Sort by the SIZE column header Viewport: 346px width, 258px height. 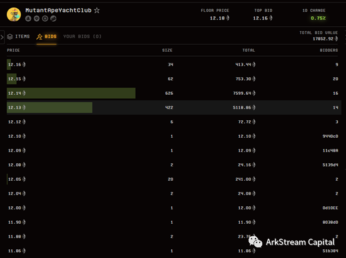tap(167, 50)
